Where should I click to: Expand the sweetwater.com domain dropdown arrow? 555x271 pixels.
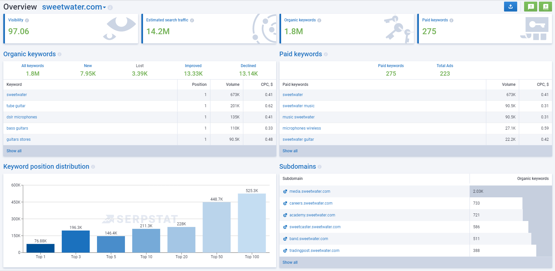pos(104,8)
